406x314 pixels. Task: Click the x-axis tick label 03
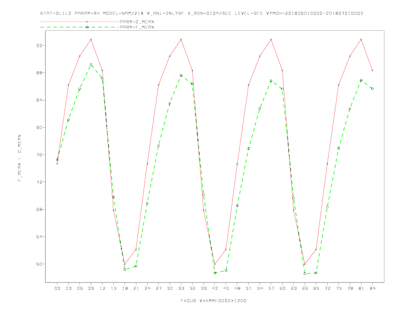[68, 288]
